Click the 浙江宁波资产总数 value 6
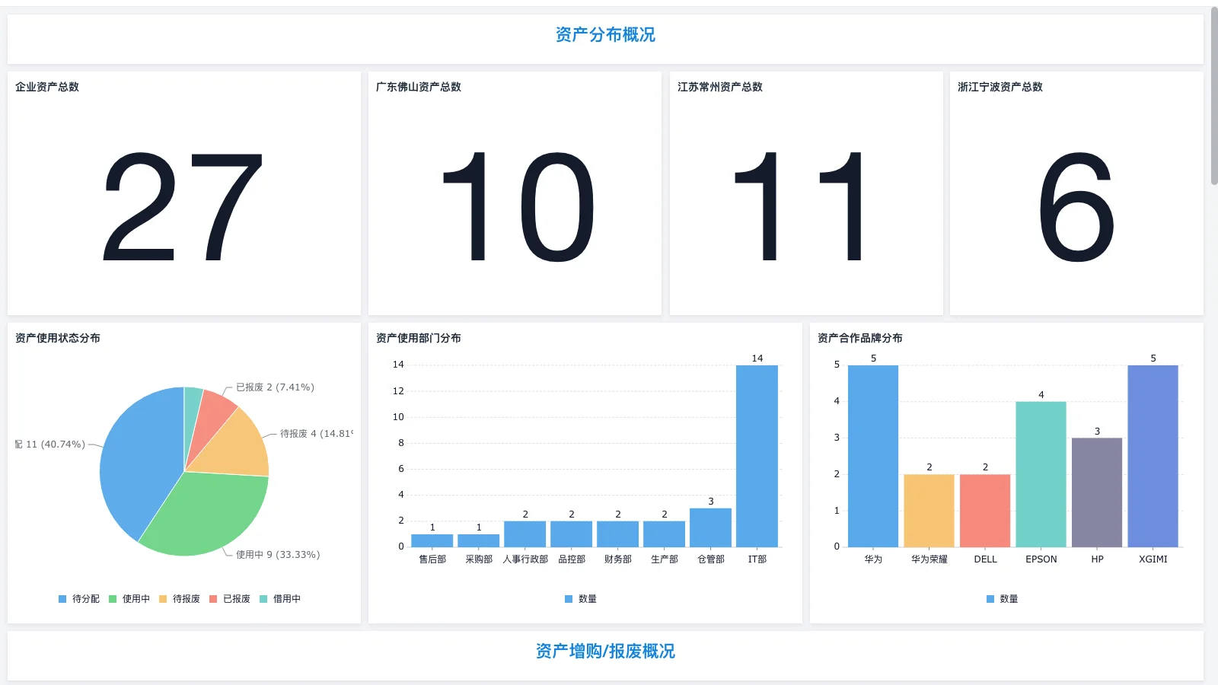 (1076, 207)
